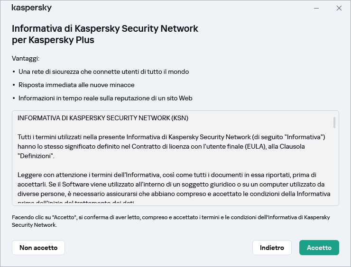Click the paragraph starting "Tutti i termini utilizzati"

[171, 146]
